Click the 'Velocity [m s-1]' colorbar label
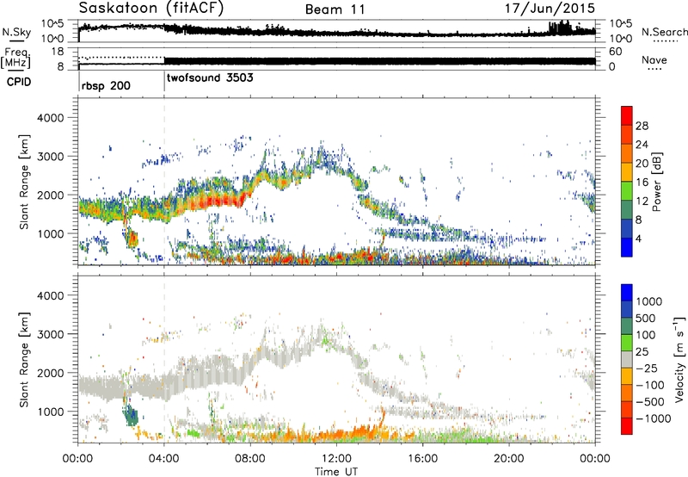Viewport: 688px width, 477px height. (x=679, y=359)
